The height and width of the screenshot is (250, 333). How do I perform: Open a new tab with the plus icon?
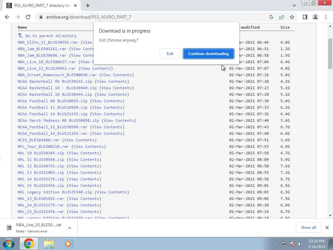pos(88,6)
